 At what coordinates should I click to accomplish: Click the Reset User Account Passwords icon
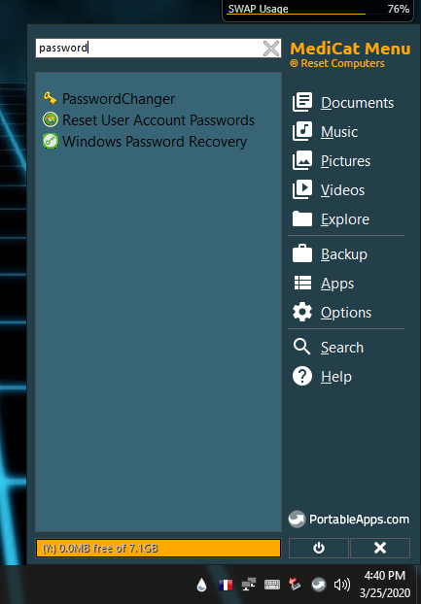coord(51,119)
